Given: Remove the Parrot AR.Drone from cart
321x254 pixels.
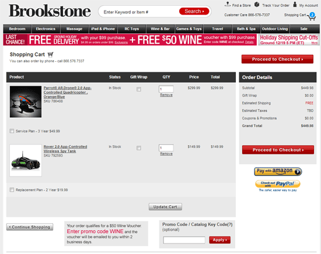Looking at the screenshot, I should (166, 95).
